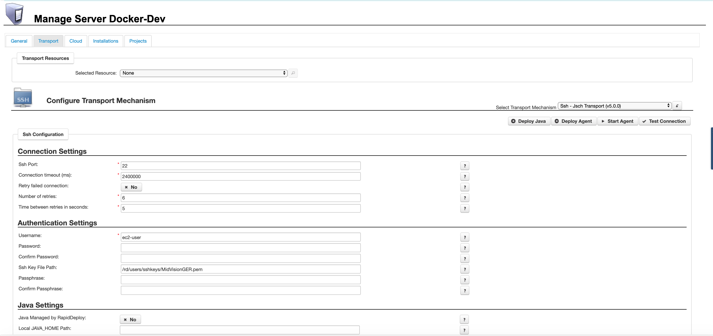Click the Ssh Key File Path field
713x336 pixels.
pyautogui.click(x=241, y=269)
